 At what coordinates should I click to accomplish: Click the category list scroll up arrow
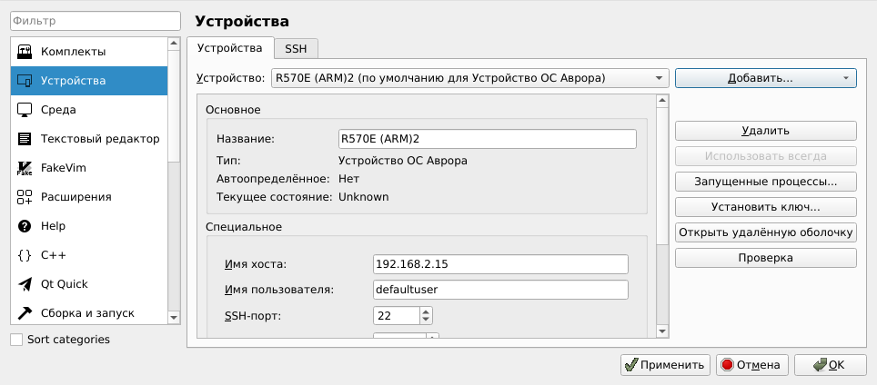[174, 43]
